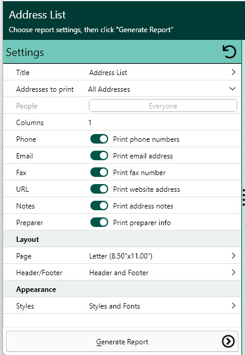Click the Columns row label

(x=30, y=123)
